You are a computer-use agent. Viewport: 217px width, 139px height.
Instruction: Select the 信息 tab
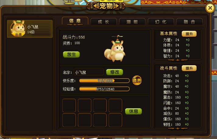tap(75, 21)
